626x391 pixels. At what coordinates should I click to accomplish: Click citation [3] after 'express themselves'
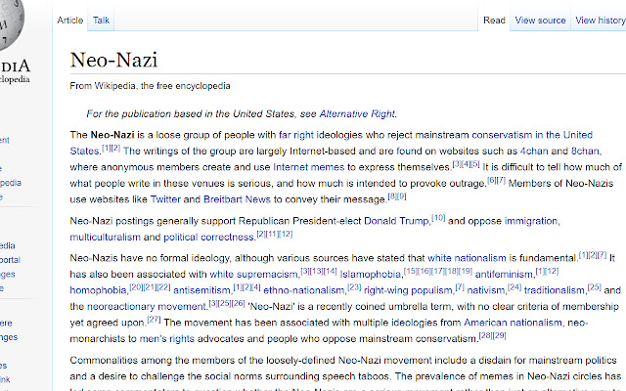coord(457,163)
